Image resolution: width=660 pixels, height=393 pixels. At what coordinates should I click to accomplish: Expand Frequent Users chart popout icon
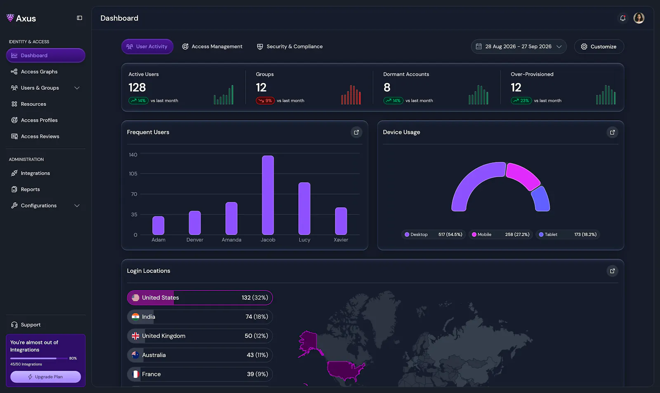[356, 132]
